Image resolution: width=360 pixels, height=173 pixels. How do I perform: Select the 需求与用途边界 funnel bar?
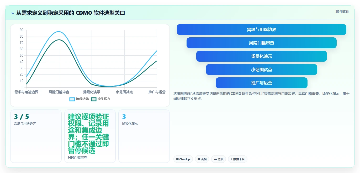[262, 30]
